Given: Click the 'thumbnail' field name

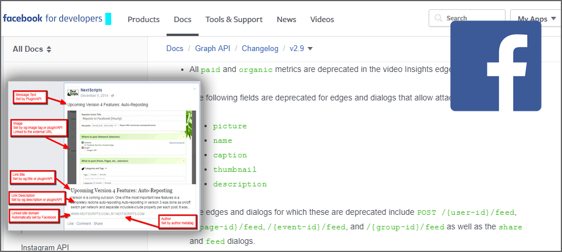Looking at the screenshot, I should (235, 170).
